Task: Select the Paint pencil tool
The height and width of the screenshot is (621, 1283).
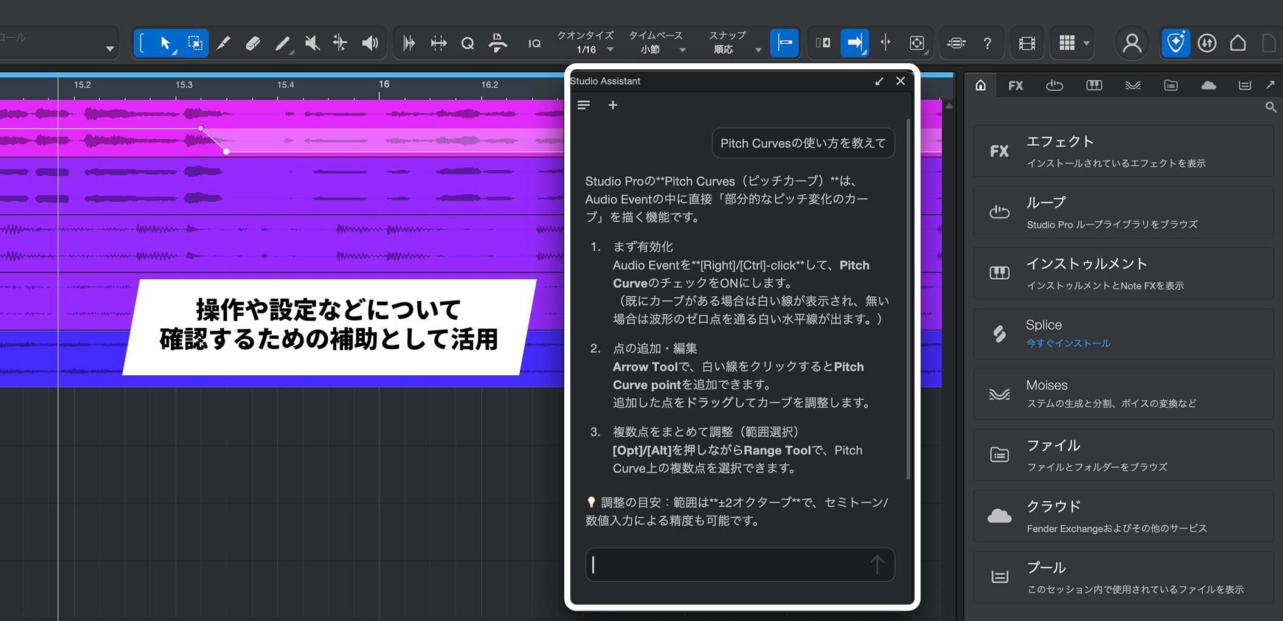Action: point(282,43)
